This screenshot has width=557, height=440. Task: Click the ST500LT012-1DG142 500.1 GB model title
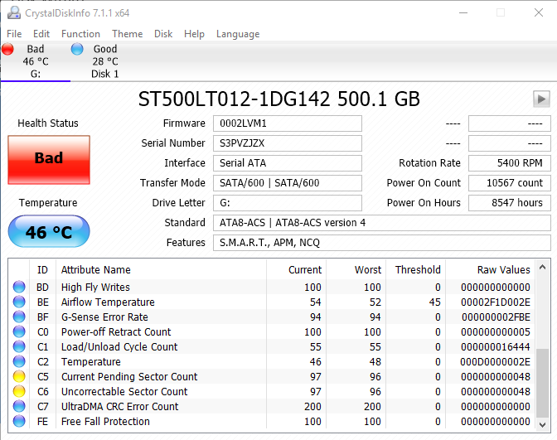pyautogui.click(x=278, y=99)
